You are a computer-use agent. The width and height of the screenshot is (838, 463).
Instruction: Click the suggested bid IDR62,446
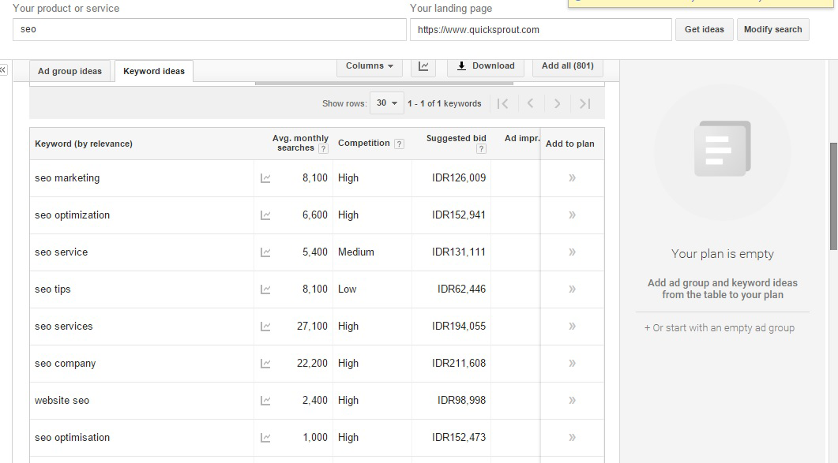pos(462,289)
